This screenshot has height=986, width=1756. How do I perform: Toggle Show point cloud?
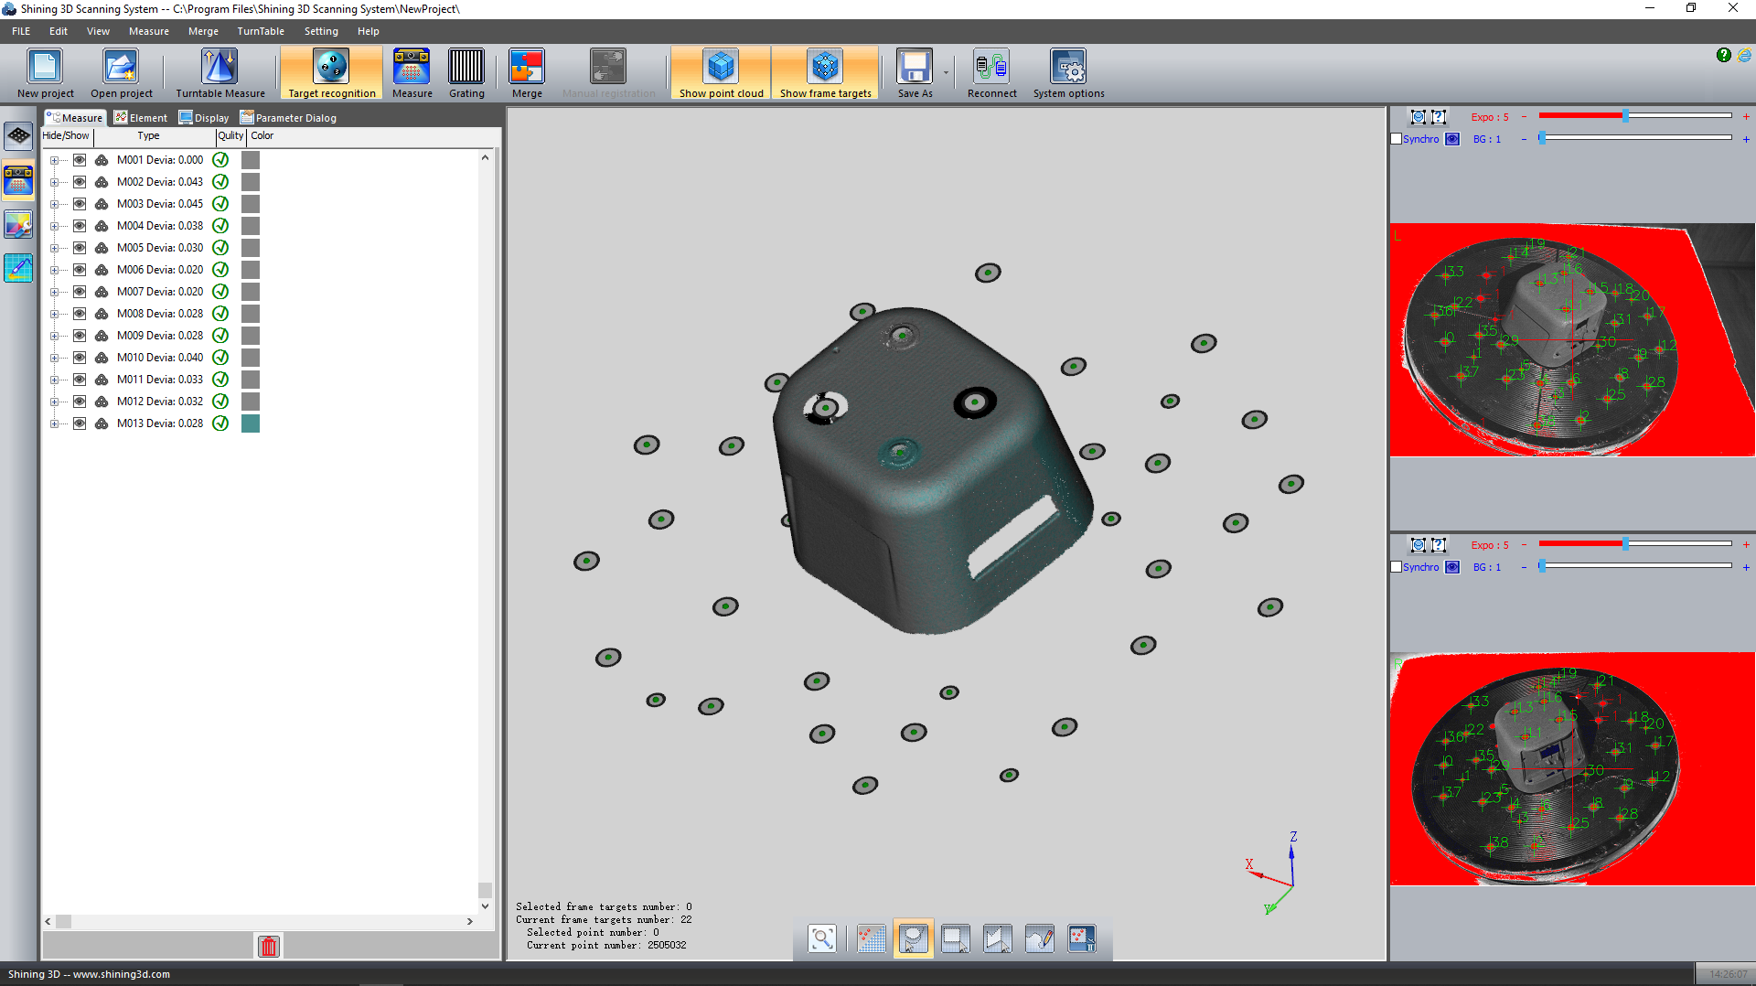tap(721, 72)
